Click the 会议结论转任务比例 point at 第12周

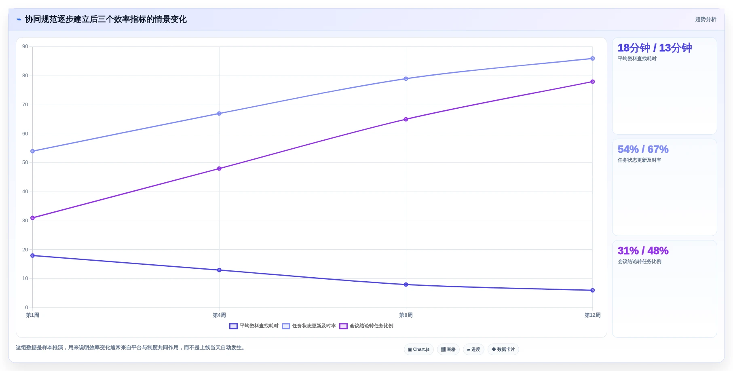pos(593,82)
